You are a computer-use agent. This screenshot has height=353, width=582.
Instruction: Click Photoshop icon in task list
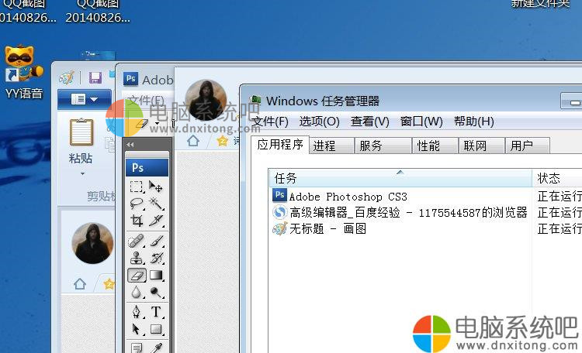(279, 195)
